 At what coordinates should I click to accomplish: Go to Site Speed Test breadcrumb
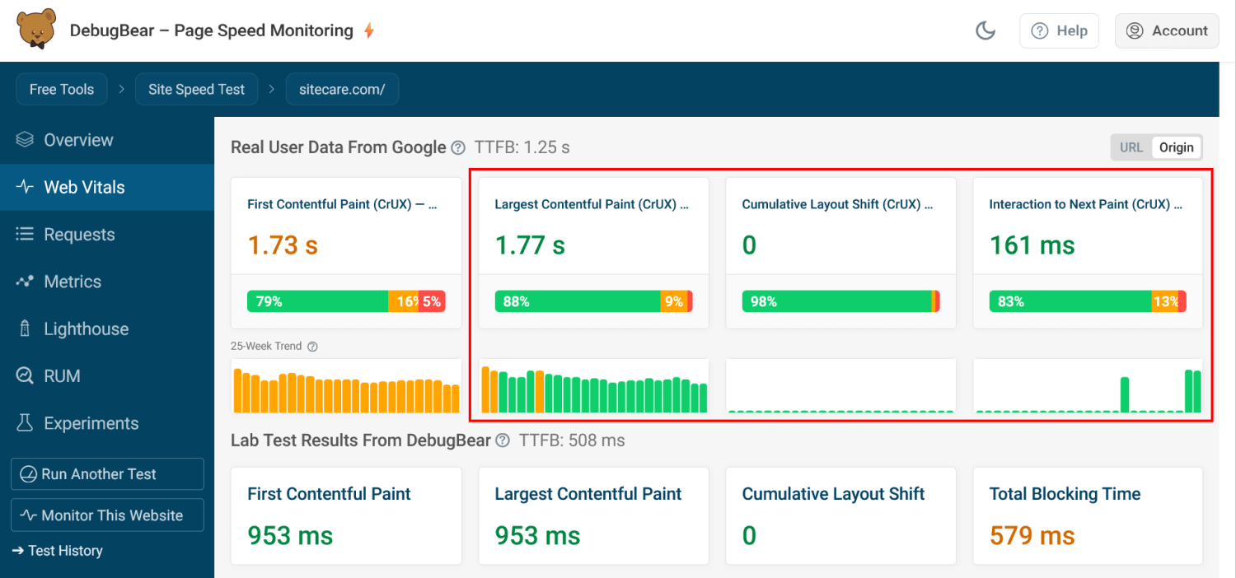click(x=196, y=89)
